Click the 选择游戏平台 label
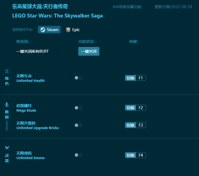 point(23,30)
